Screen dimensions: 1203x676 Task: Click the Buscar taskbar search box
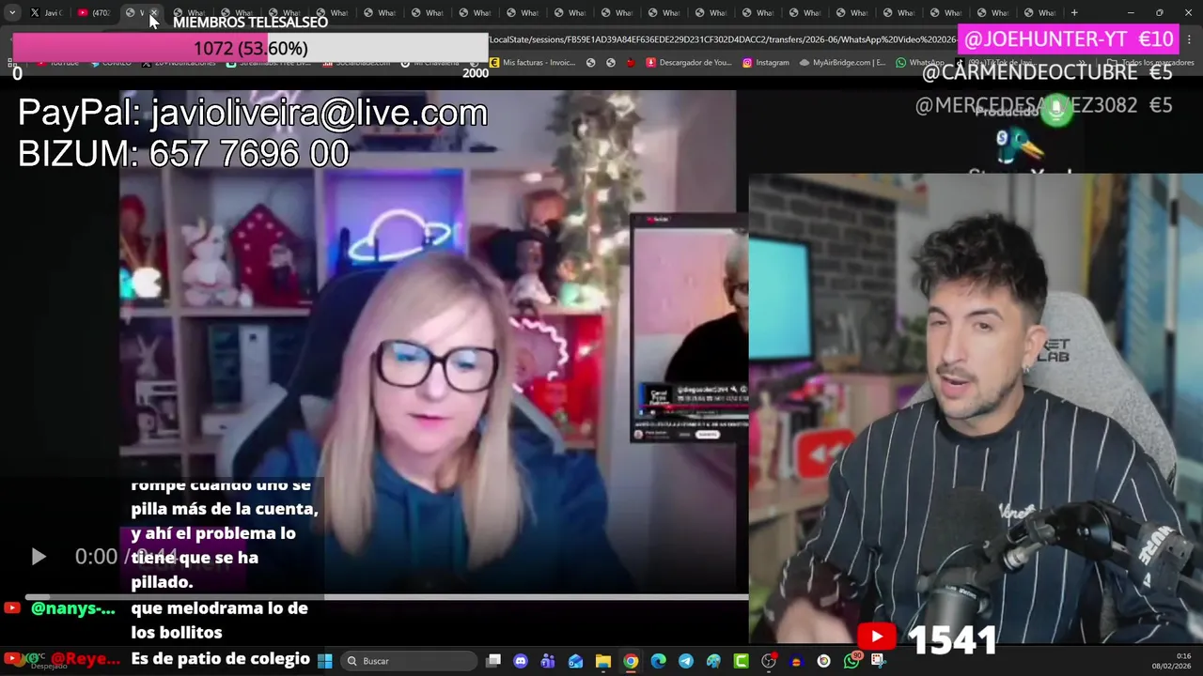[x=408, y=661]
